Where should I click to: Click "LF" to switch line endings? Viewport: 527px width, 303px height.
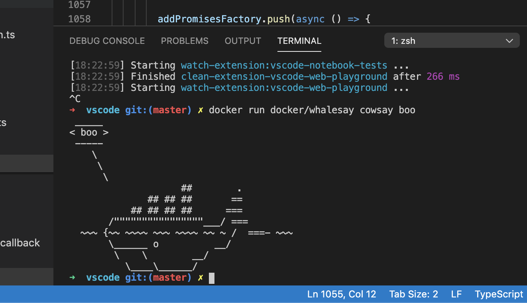456,294
